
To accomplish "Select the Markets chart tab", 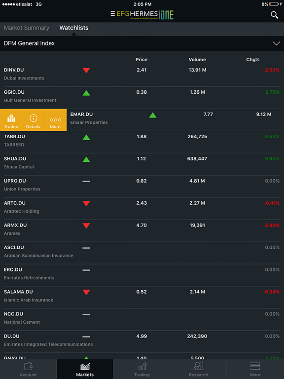I will click(x=85, y=369).
